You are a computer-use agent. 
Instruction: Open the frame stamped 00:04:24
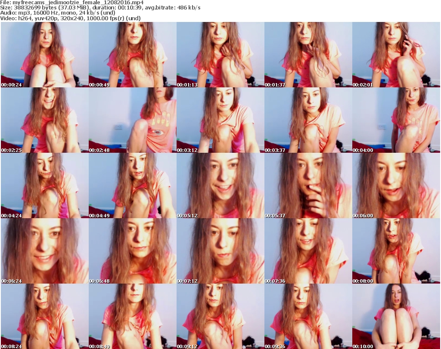click(45, 185)
